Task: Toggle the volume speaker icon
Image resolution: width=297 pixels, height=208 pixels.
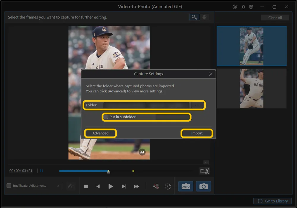Action: (156, 187)
